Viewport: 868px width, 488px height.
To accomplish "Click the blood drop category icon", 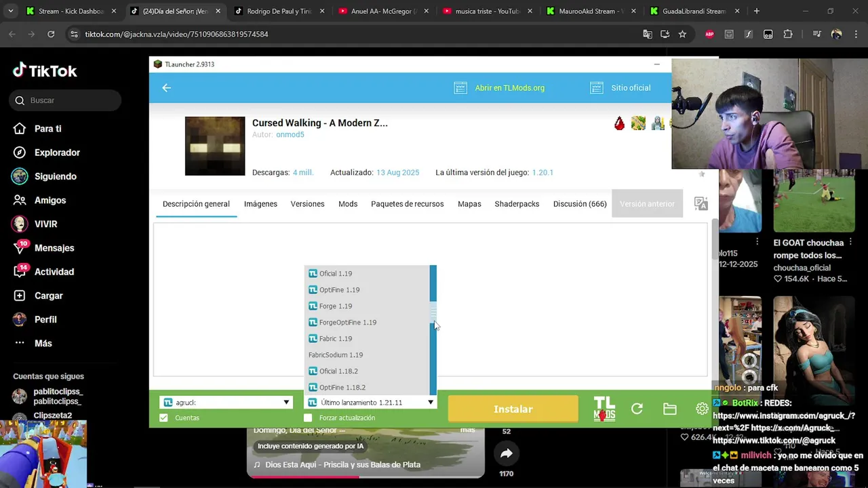I will (x=619, y=123).
